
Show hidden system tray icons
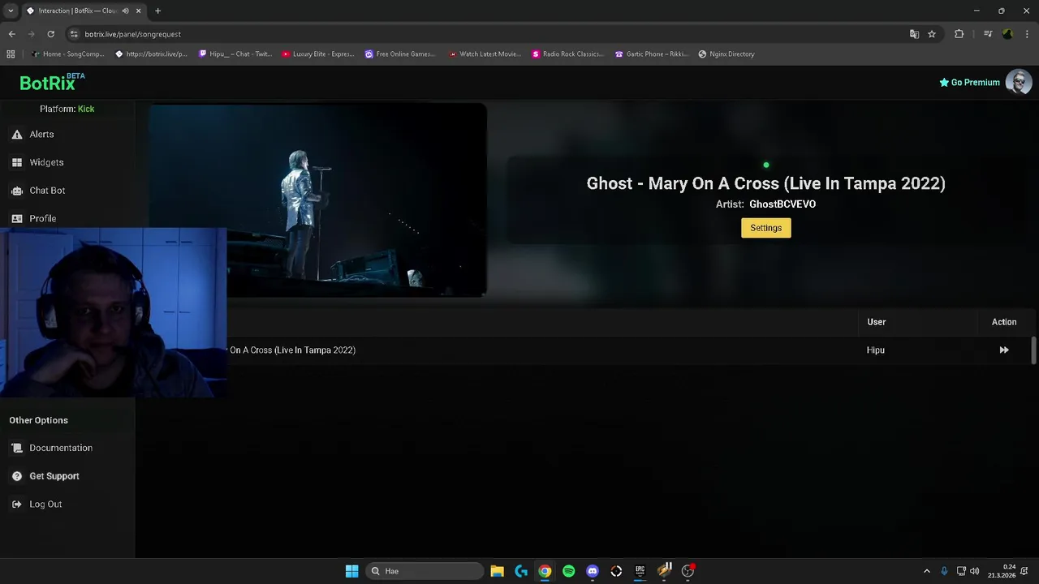tap(927, 571)
